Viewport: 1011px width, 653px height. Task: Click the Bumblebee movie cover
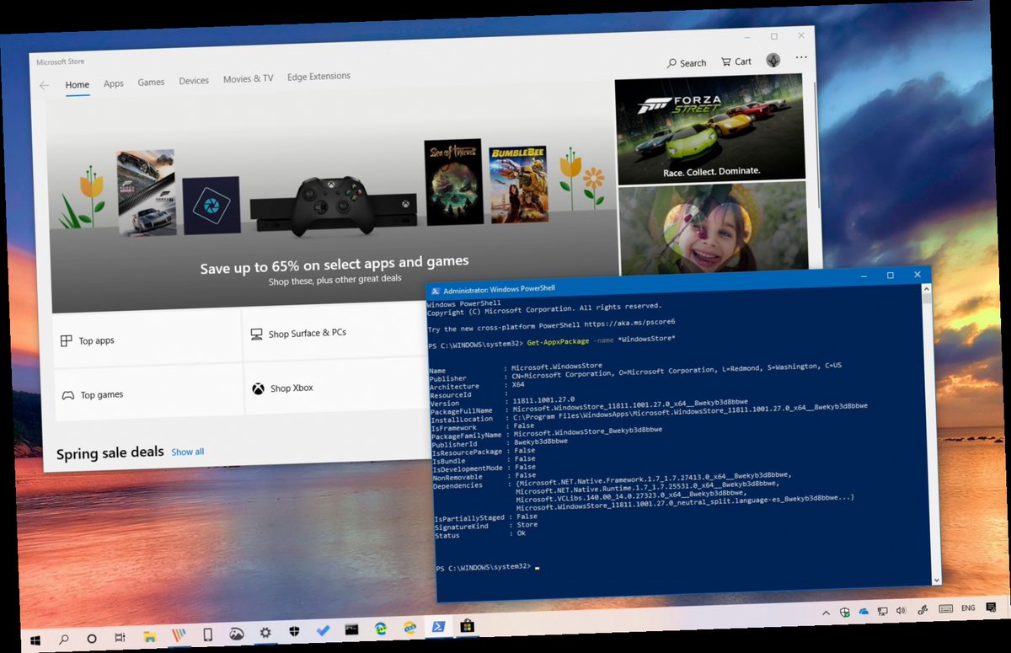[517, 185]
